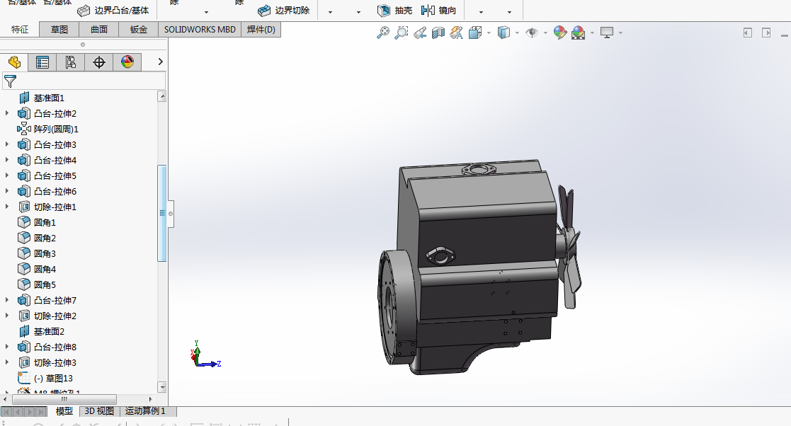Click the feature tree horizontal scrollbar thumb

pyautogui.click(x=64, y=399)
